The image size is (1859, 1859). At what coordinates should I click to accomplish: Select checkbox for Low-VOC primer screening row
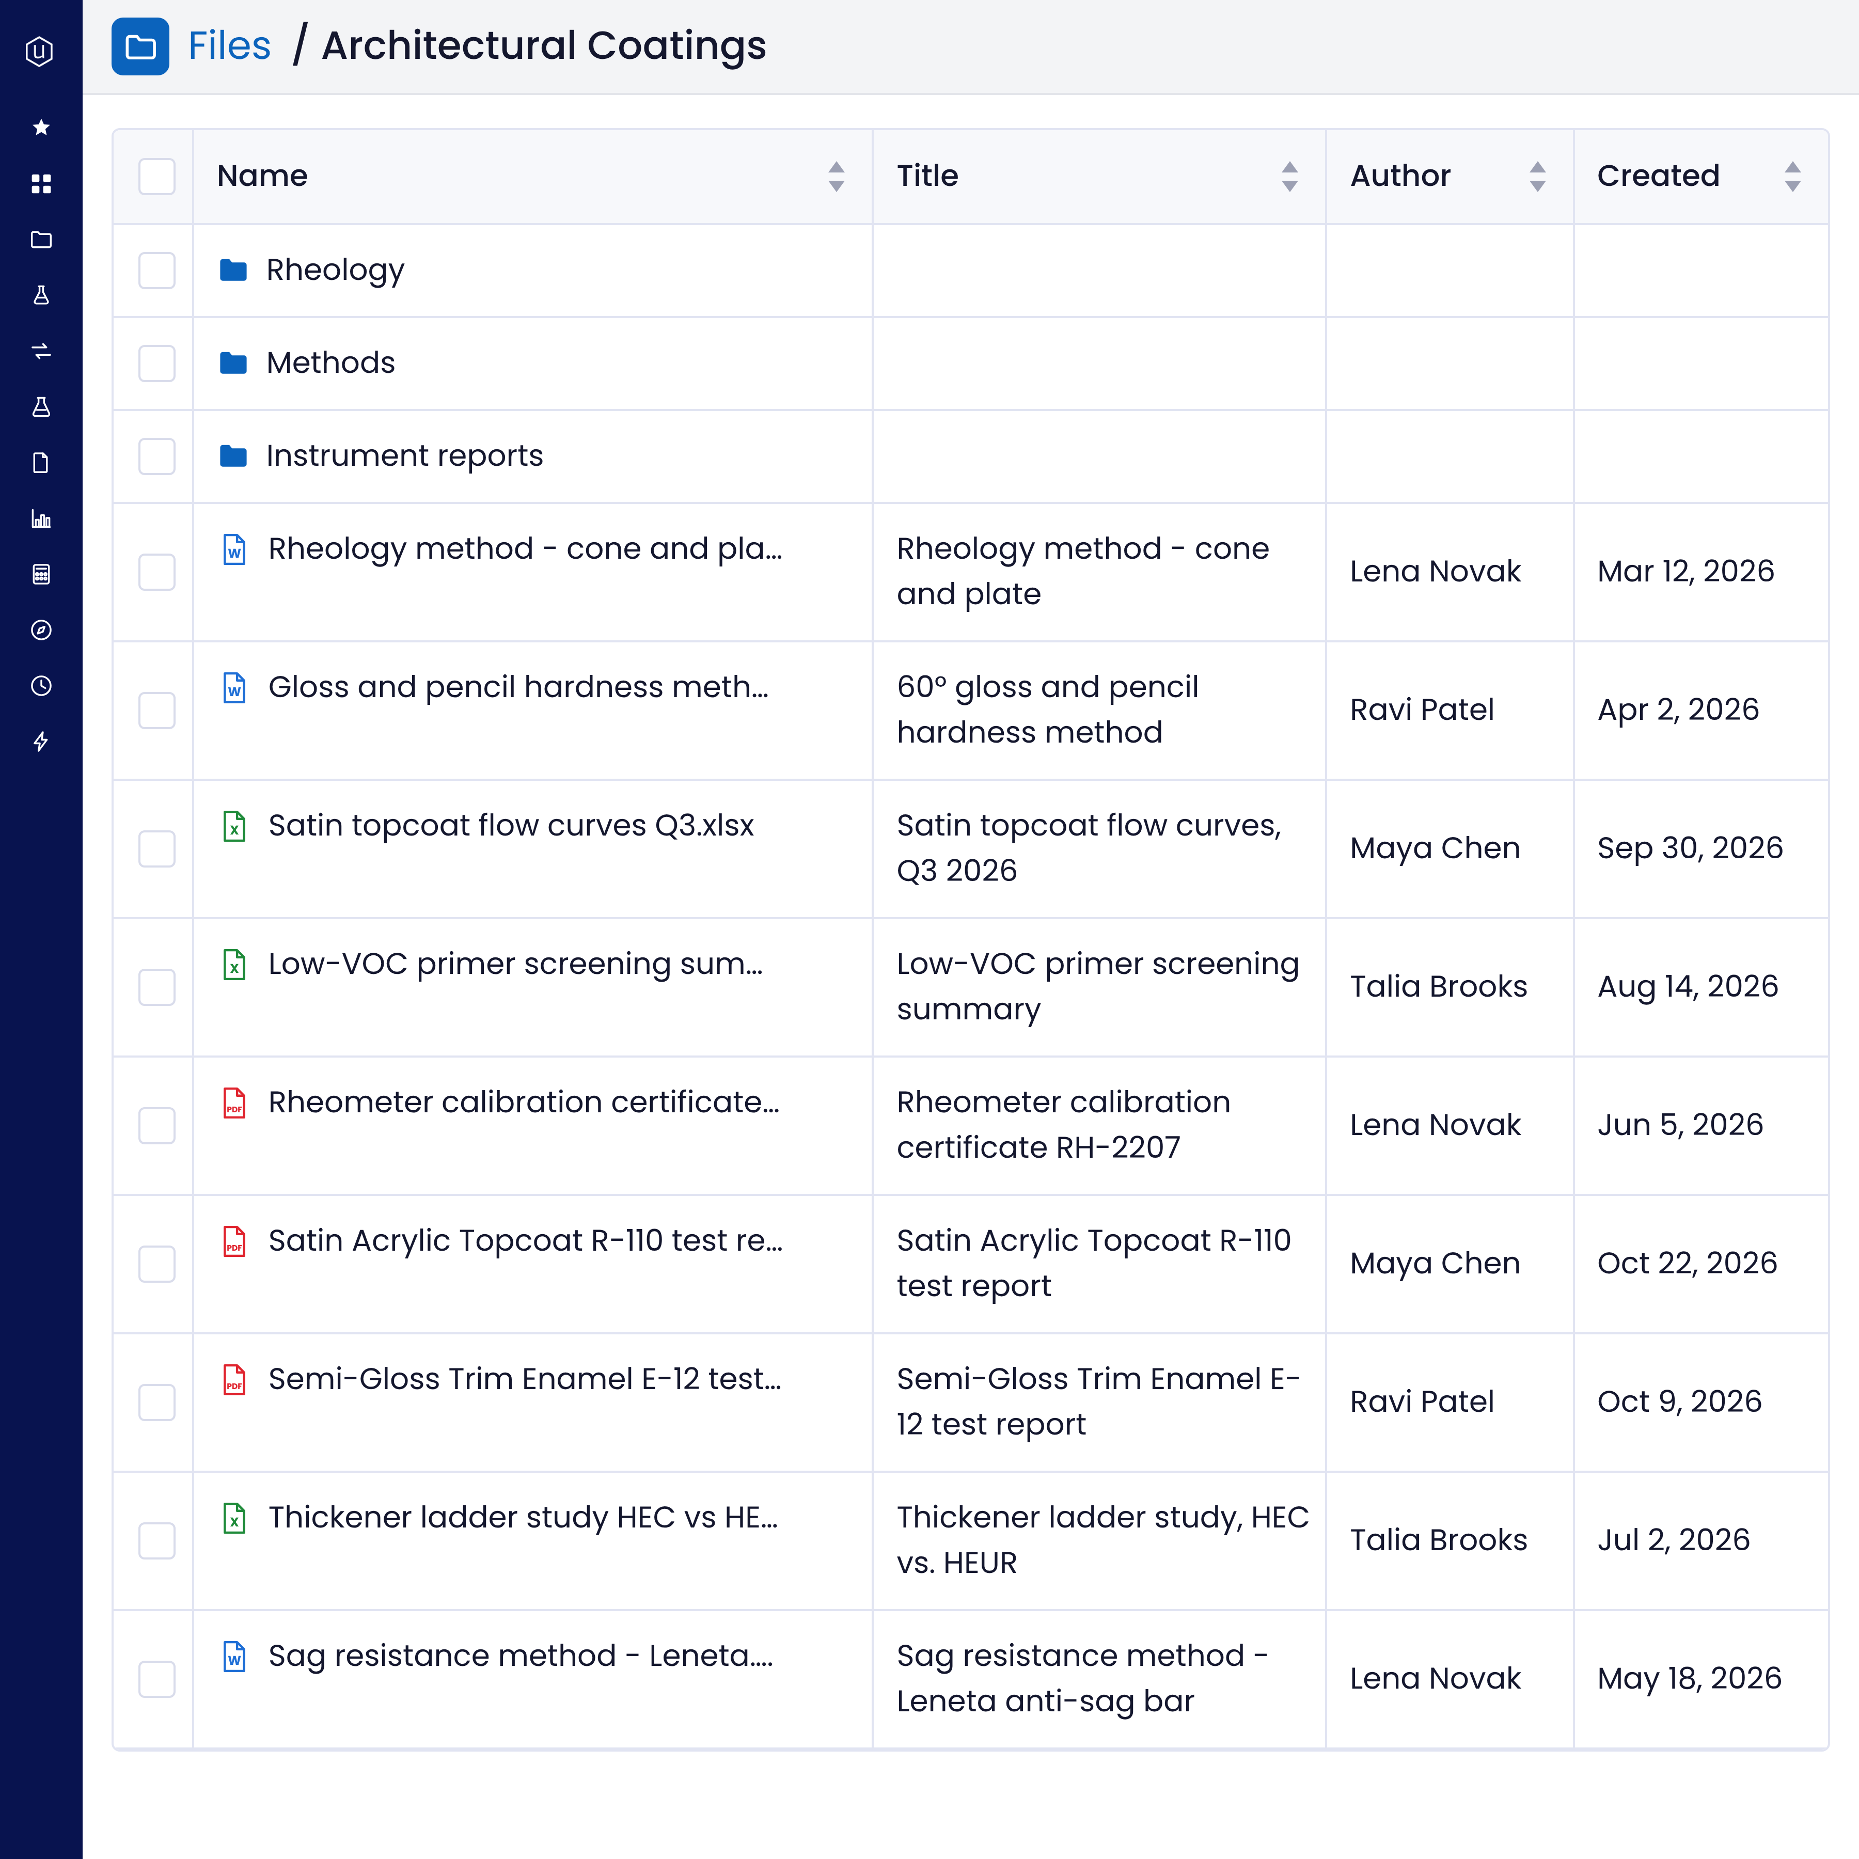click(x=157, y=987)
